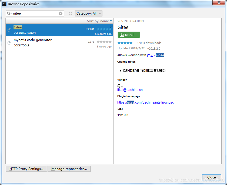Click the 192.9 K size value

(x=123, y=115)
